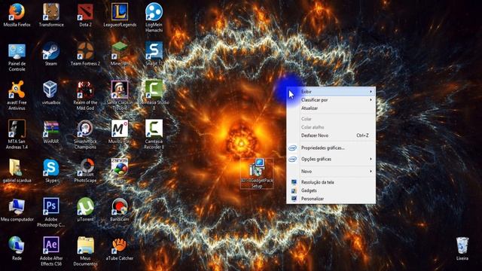Click the Snagit shortcut icon
Screen dimensions: 482x271
click(x=154, y=51)
